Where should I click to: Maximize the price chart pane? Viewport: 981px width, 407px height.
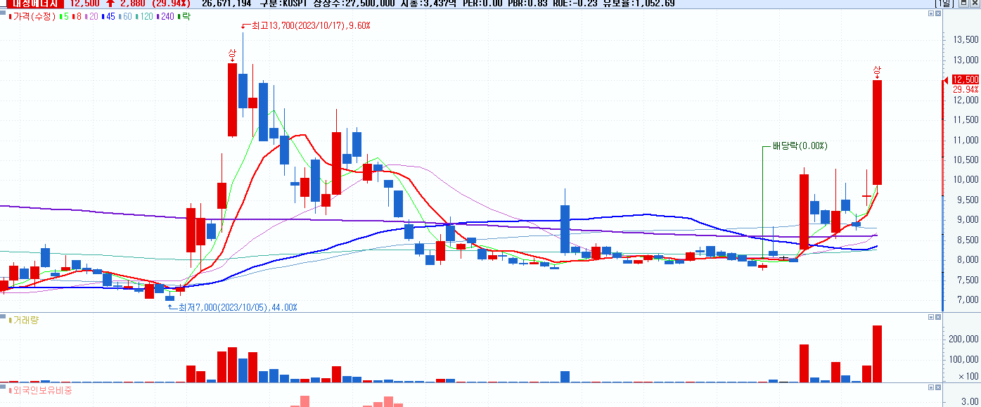point(930,15)
